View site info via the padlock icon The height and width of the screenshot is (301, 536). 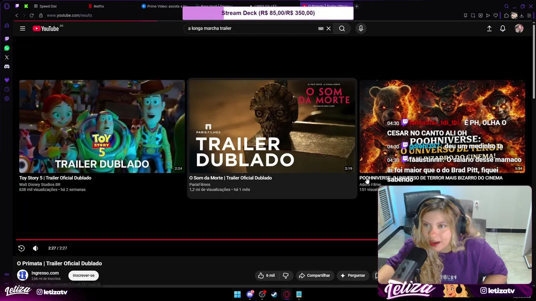point(41,15)
